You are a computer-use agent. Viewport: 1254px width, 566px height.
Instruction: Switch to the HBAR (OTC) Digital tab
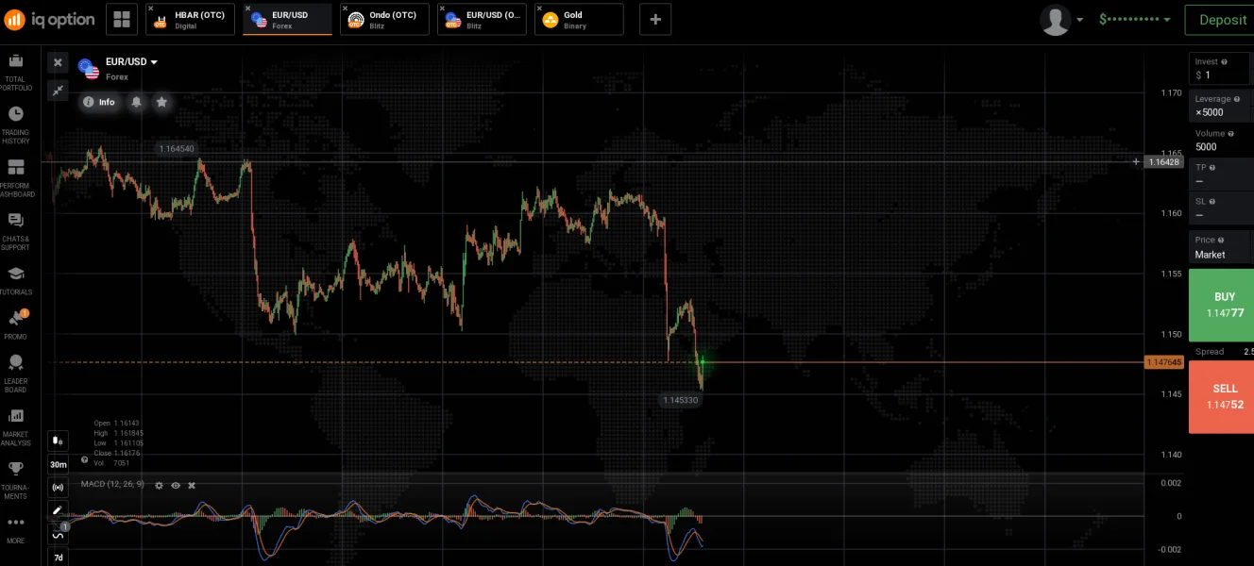[191, 20]
